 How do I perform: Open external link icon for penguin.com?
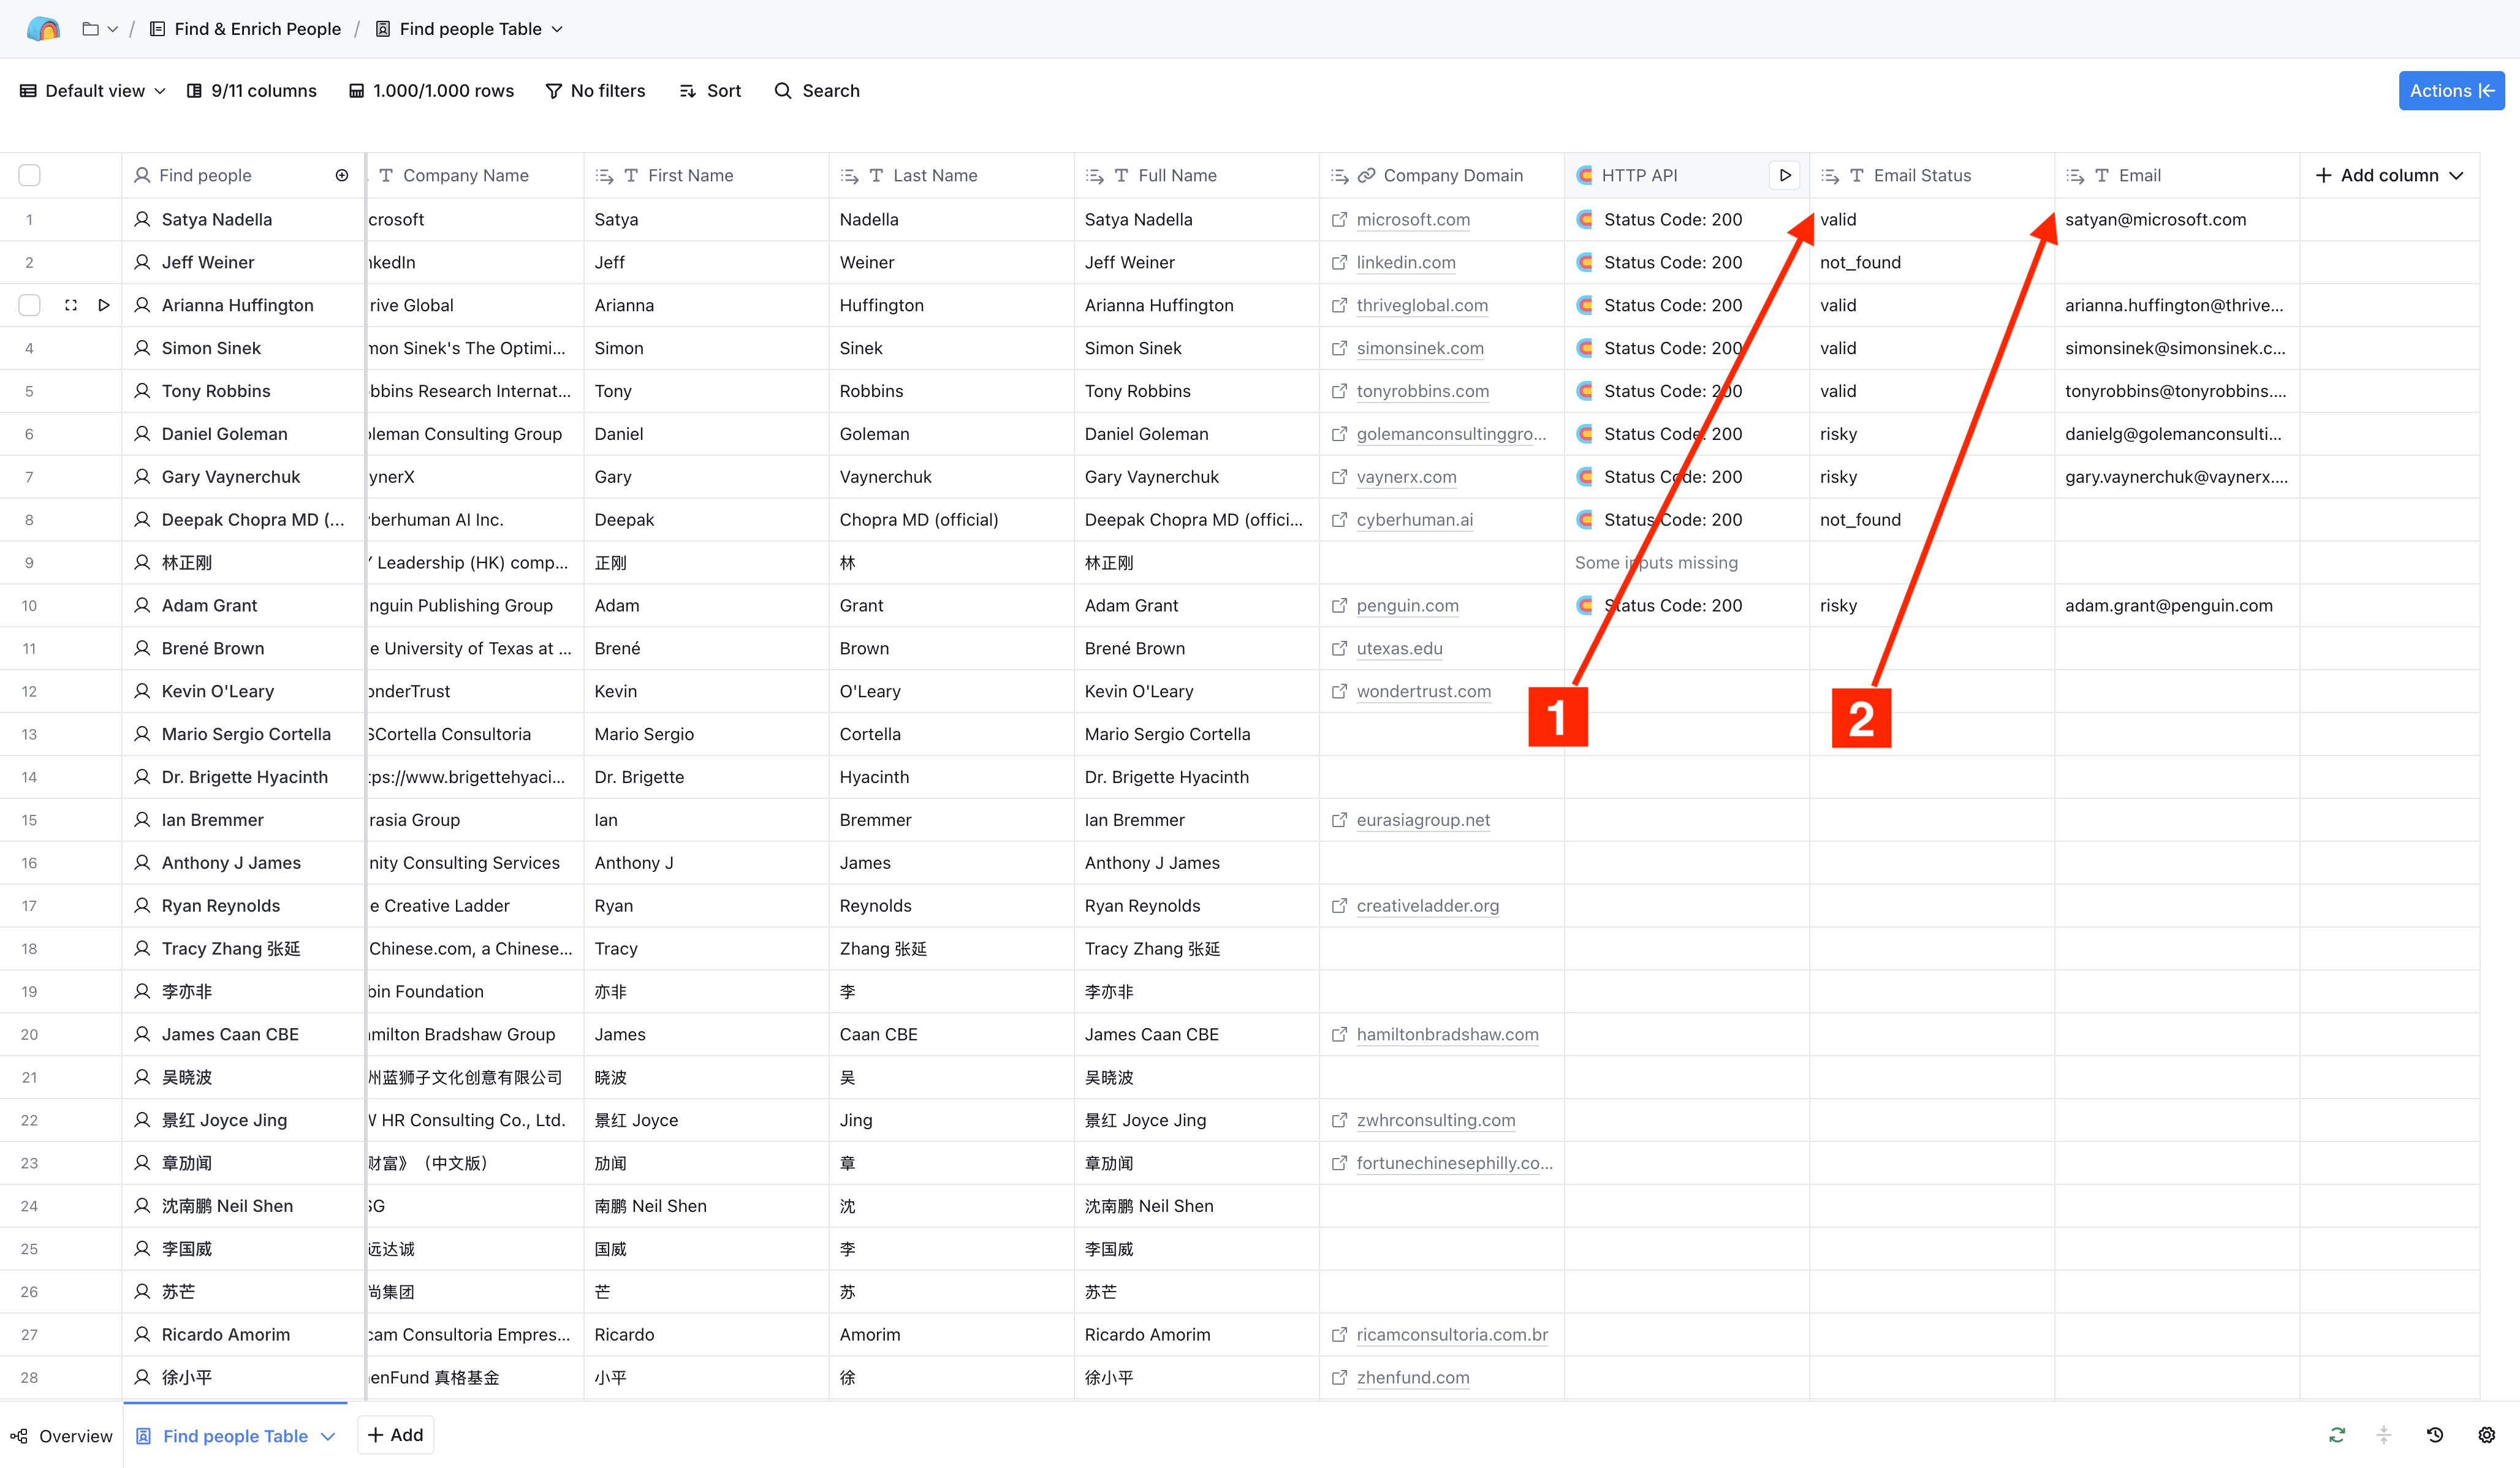pyautogui.click(x=1339, y=606)
